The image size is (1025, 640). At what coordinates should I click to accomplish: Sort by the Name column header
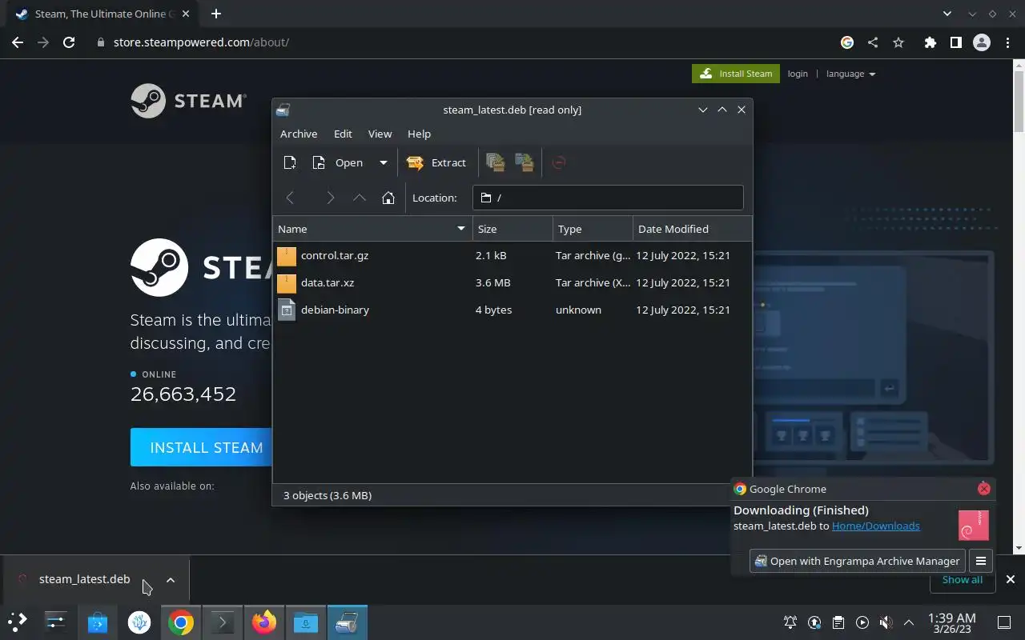pyautogui.click(x=372, y=229)
